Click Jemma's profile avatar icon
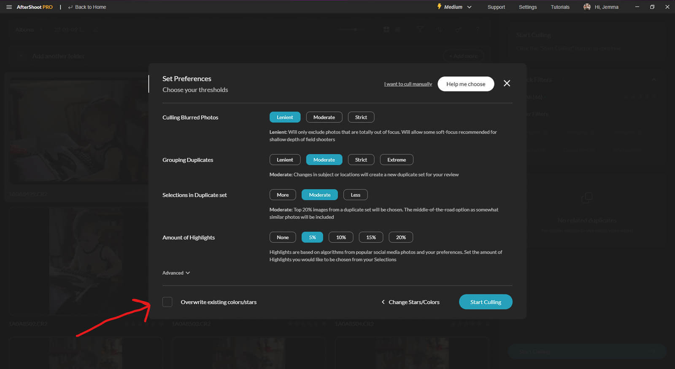The width and height of the screenshot is (675, 369). click(x=587, y=7)
